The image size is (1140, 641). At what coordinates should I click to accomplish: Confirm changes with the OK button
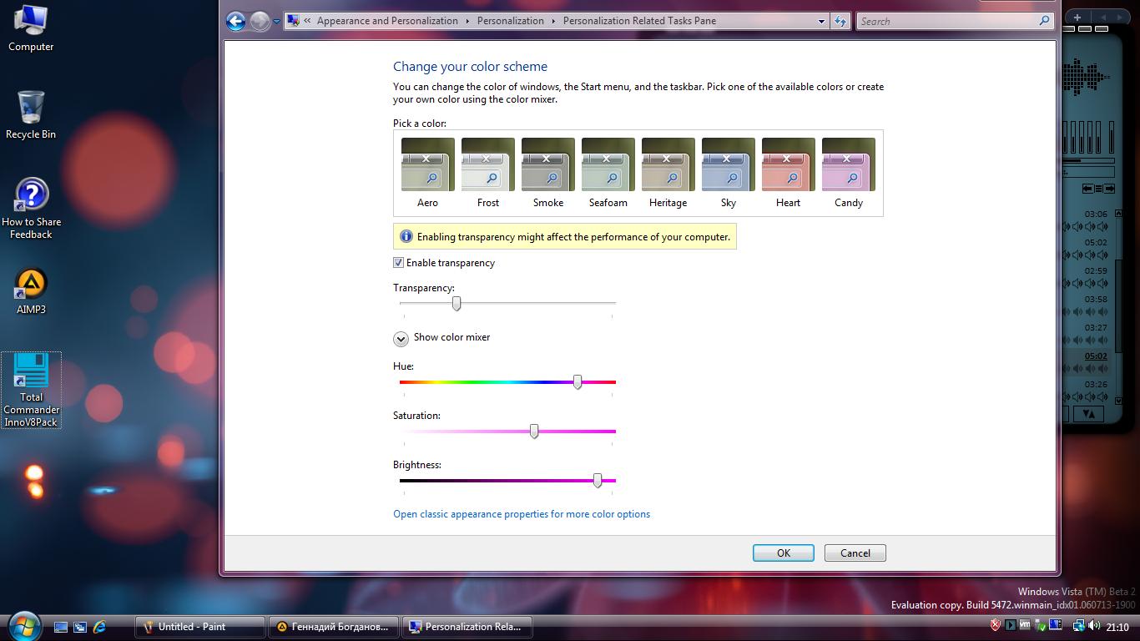coord(784,553)
